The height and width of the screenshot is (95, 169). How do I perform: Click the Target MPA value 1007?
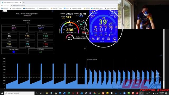(41, 28)
